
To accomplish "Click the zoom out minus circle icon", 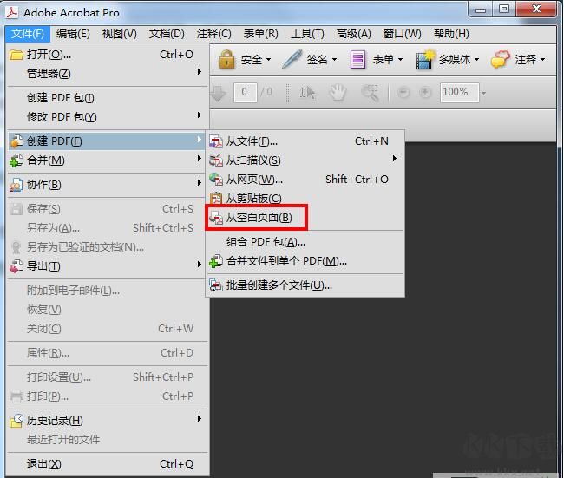I will [403, 93].
